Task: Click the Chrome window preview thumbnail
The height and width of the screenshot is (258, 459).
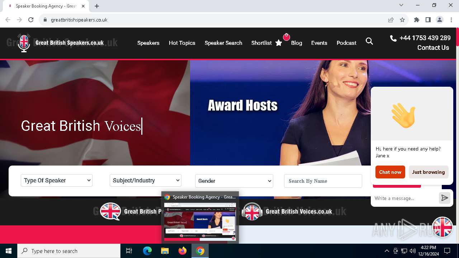Action: click(x=200, y=221)
